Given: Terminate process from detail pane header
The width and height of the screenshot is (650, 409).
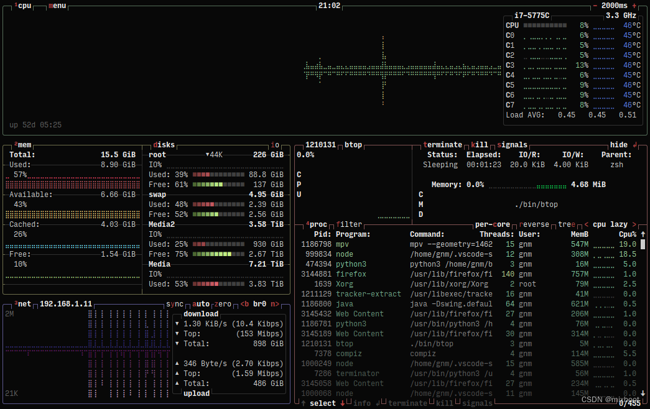Looking at the screenshot, I should pos(442,145).
